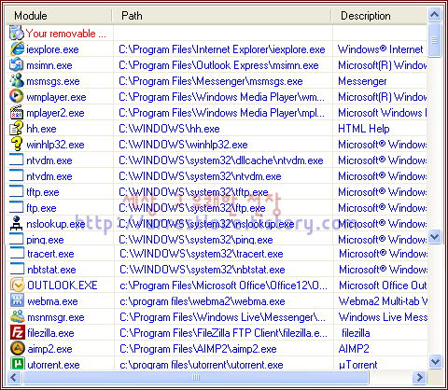Click the "Windows® Internet" description cell
This screenshot has height=390, width=448.
[x=381, y=49]
